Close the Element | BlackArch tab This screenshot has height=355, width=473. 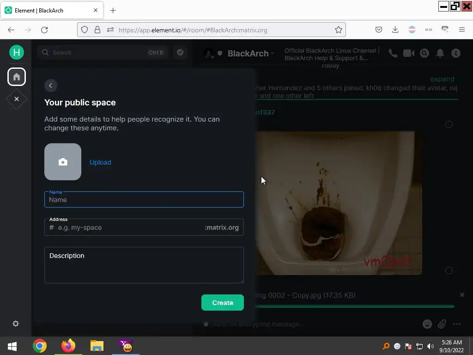click(x=96, y=10)
